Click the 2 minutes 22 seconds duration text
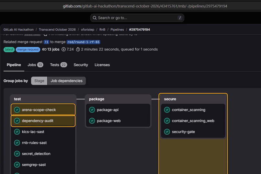 point(100,49)
